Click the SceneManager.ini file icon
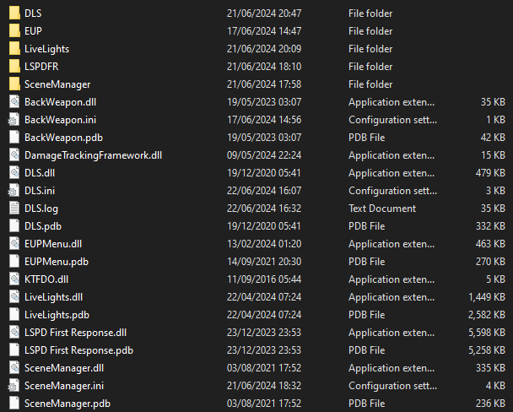Image resolution: width=513 pixels, height=412 pixels. (13, 386)
